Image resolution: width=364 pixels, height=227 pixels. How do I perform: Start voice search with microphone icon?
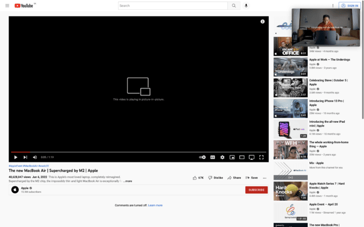[246, 5]
